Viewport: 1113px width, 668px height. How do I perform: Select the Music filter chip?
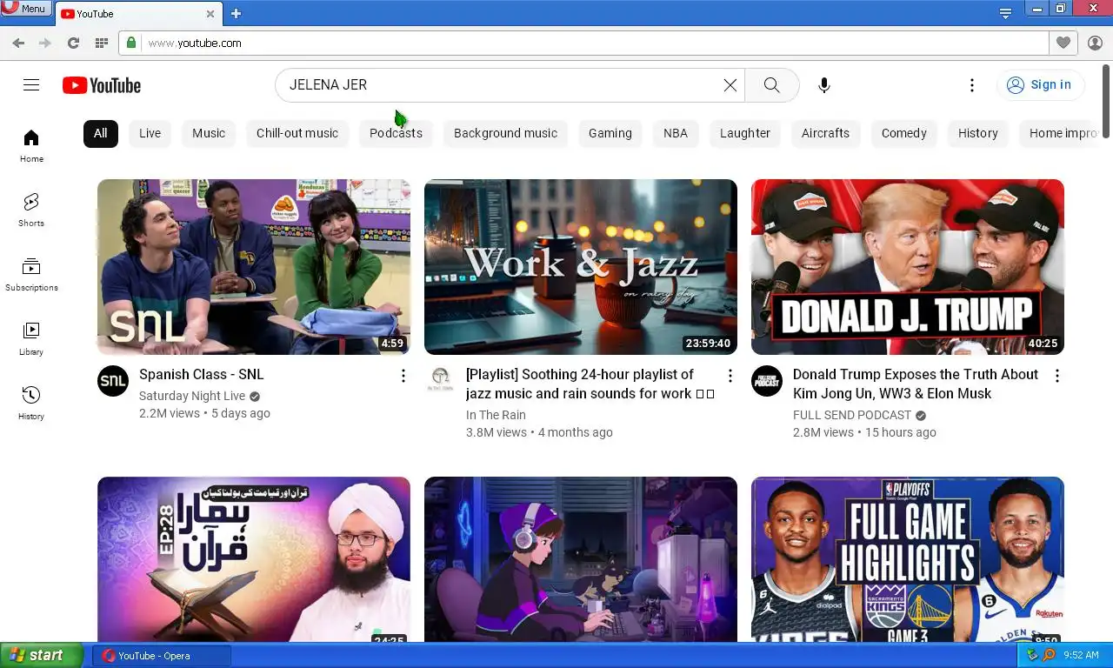[x=209, y=133]
